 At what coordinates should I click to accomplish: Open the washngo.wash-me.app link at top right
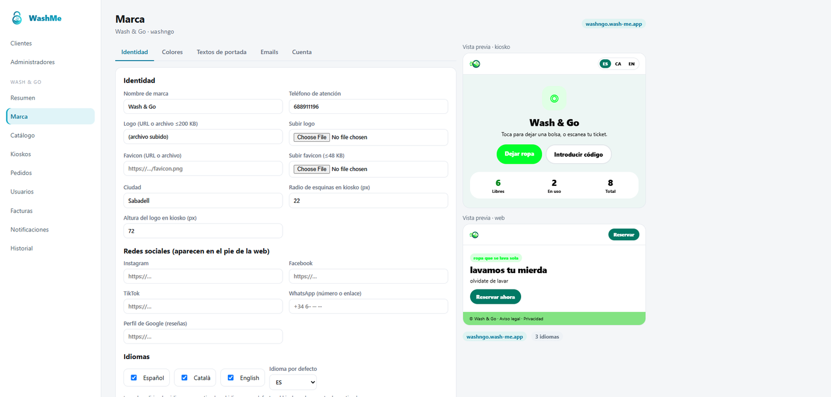pos(613,24)
